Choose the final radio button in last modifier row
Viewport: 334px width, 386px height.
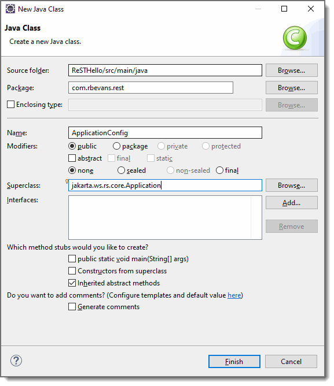219,170
